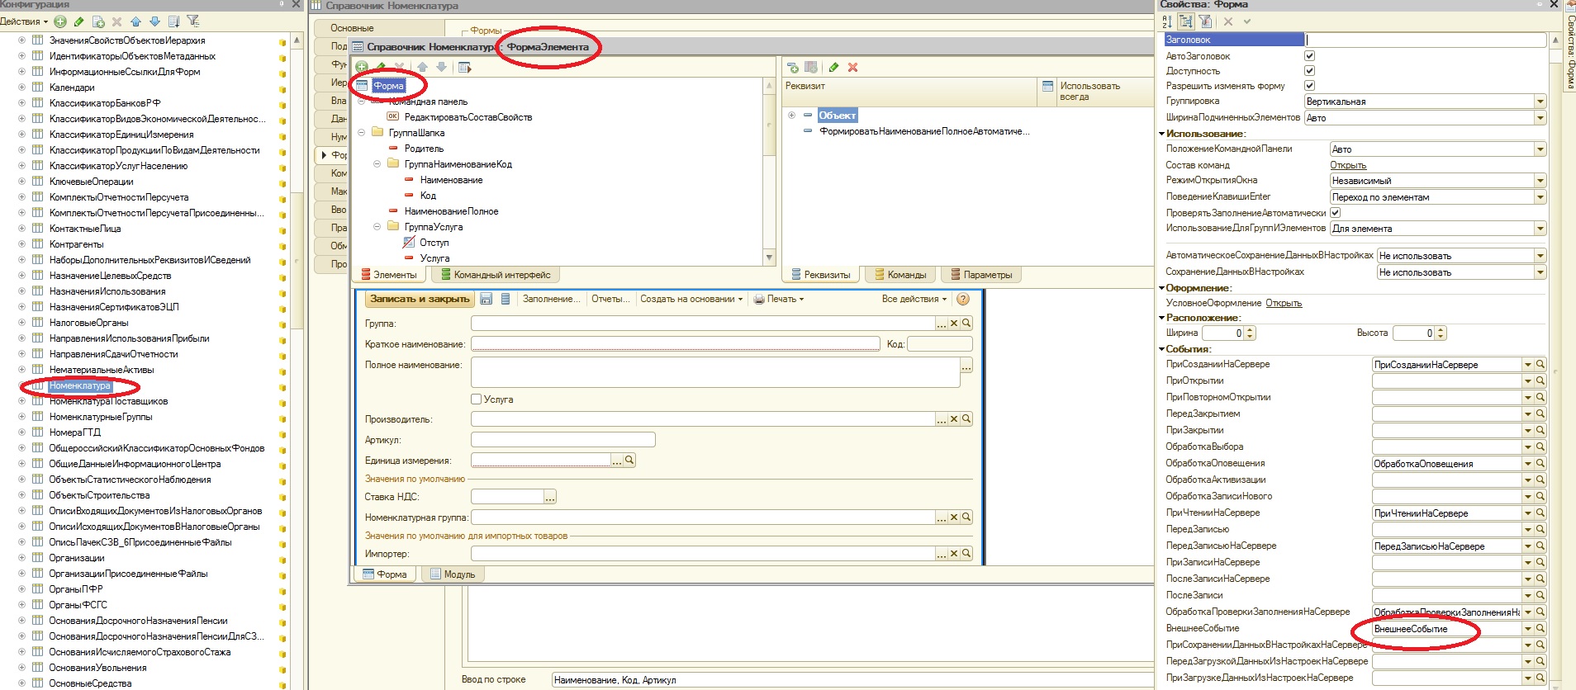This screenshot has height=690, width=1576.
Task: Toggle Доступность checkbox
Action: pos(1309,71)
